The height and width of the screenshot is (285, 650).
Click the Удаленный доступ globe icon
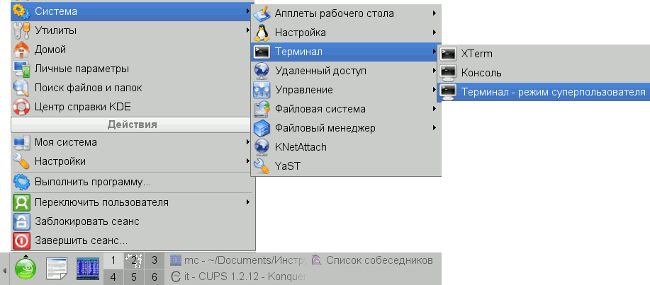[x=262, y=71]
